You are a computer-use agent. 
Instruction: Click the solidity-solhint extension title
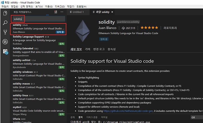click(21, 60)
